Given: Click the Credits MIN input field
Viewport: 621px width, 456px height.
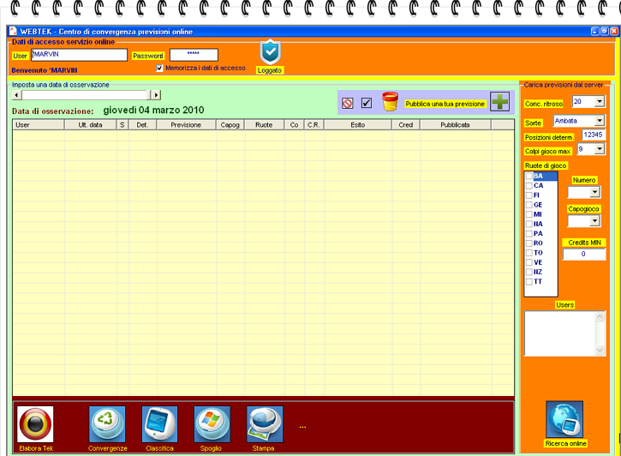Looking at the screenshot, I should pyautogui.click(x=584, y=254).
